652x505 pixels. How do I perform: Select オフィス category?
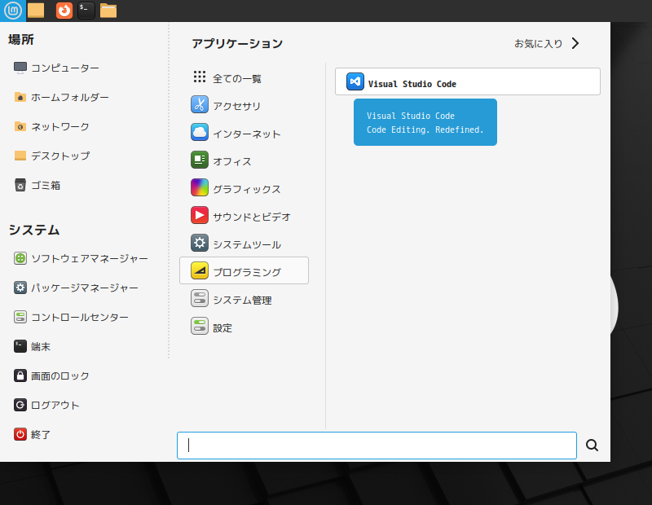coord(244,160)
